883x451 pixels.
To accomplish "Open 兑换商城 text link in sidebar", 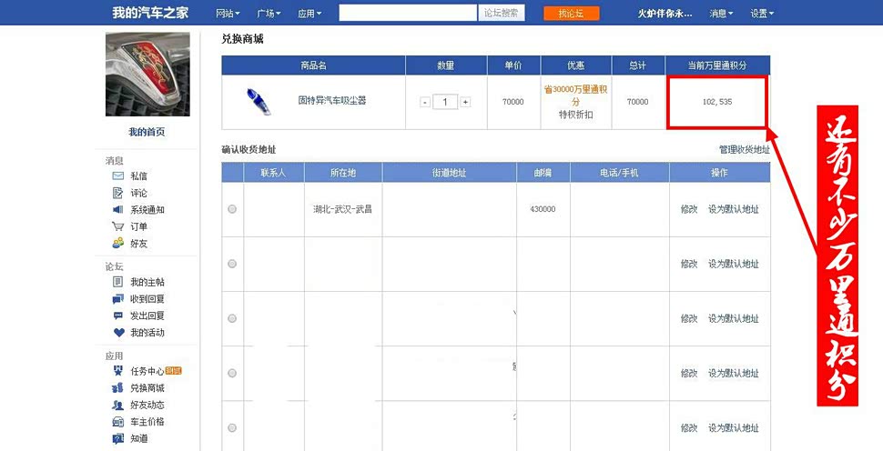I will (147, 388).
